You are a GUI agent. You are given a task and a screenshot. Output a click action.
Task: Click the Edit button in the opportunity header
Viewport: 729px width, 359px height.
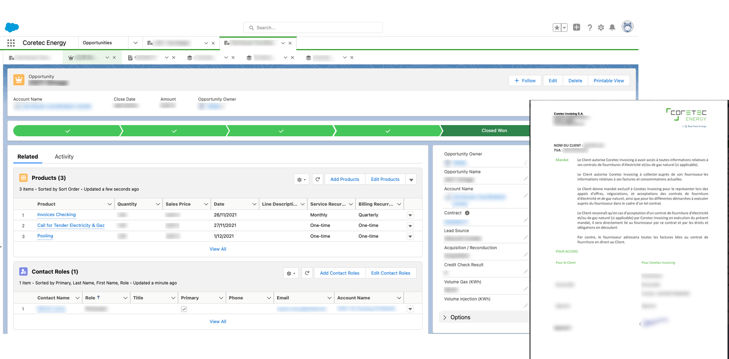(x=553, y=80)
